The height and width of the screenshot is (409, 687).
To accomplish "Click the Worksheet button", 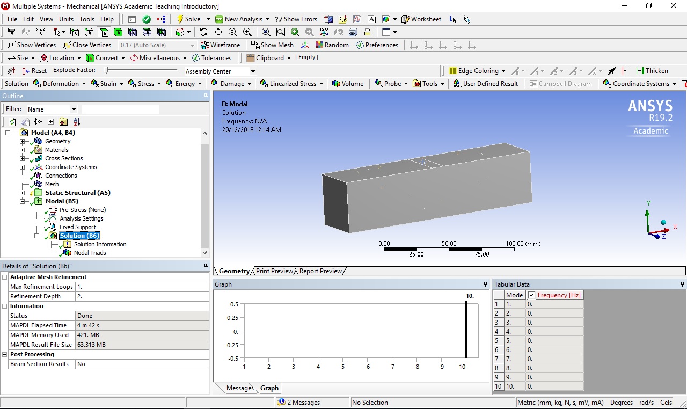I will click(421, 19).
